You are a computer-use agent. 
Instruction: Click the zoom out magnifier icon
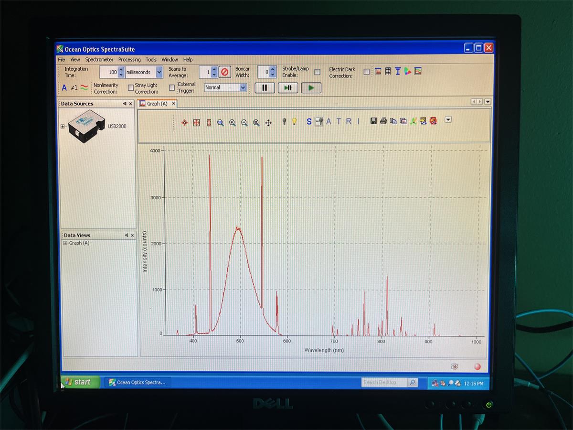(x=244, y=122)
